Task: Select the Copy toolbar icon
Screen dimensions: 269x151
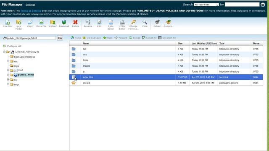Action: (30, 23)
